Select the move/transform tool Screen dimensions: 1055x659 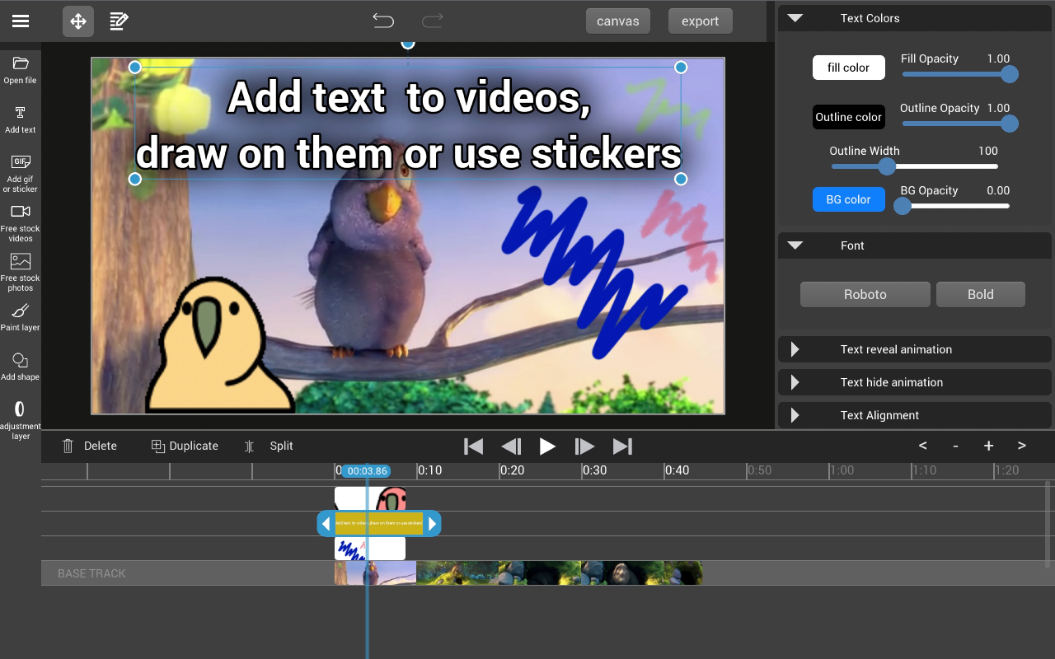78,21
